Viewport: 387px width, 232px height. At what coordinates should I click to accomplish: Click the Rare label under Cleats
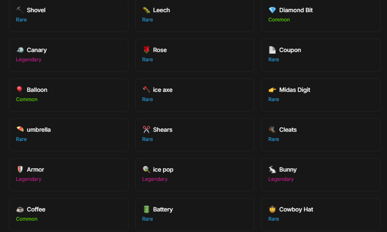(x=274, y=139)
